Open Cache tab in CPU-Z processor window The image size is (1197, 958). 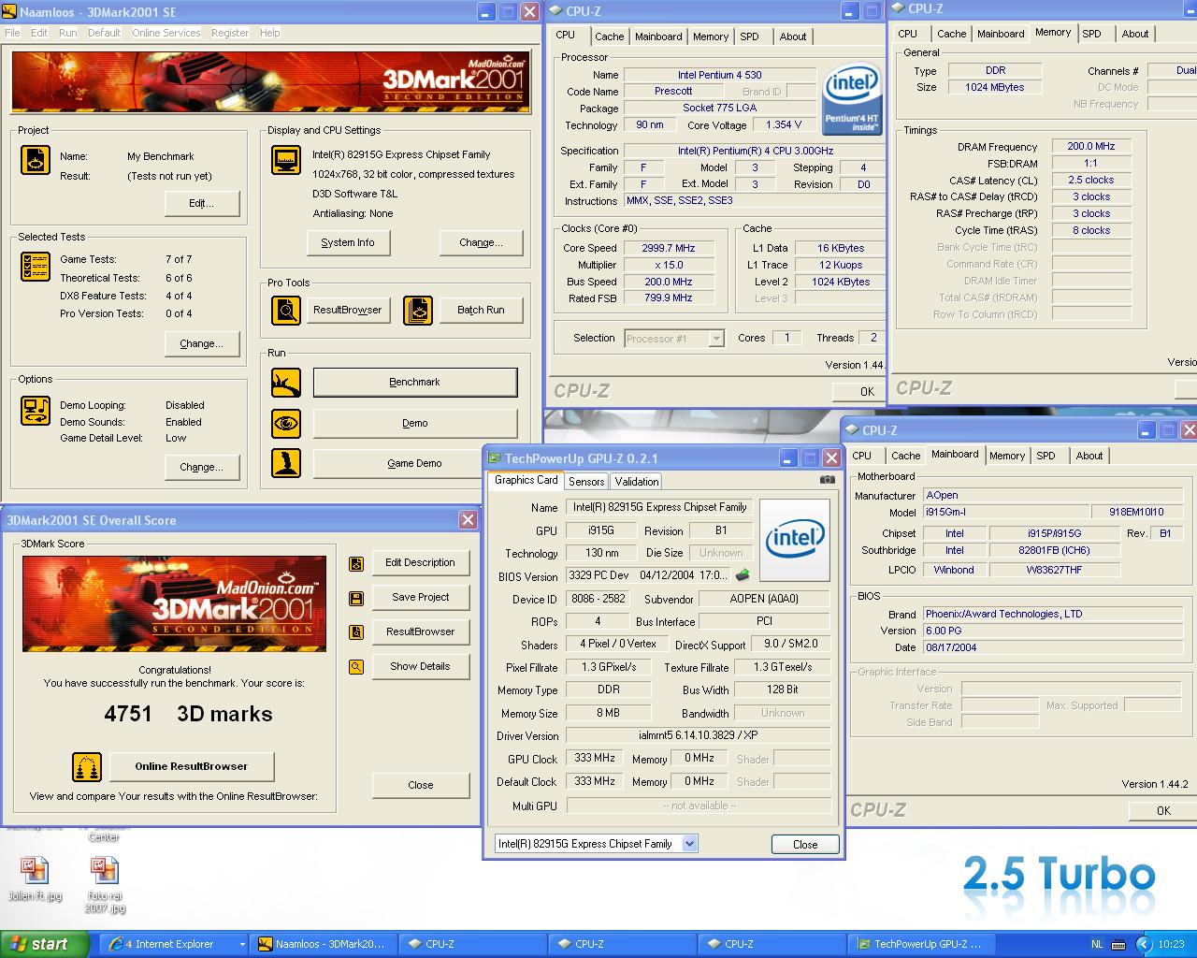[609, 36]
